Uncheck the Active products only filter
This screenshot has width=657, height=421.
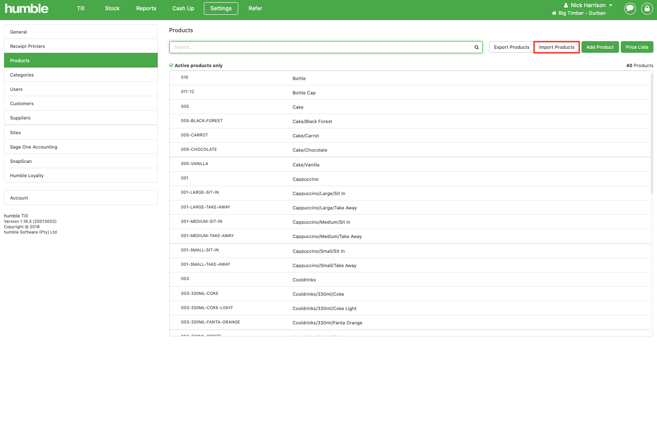pos(171,65)
